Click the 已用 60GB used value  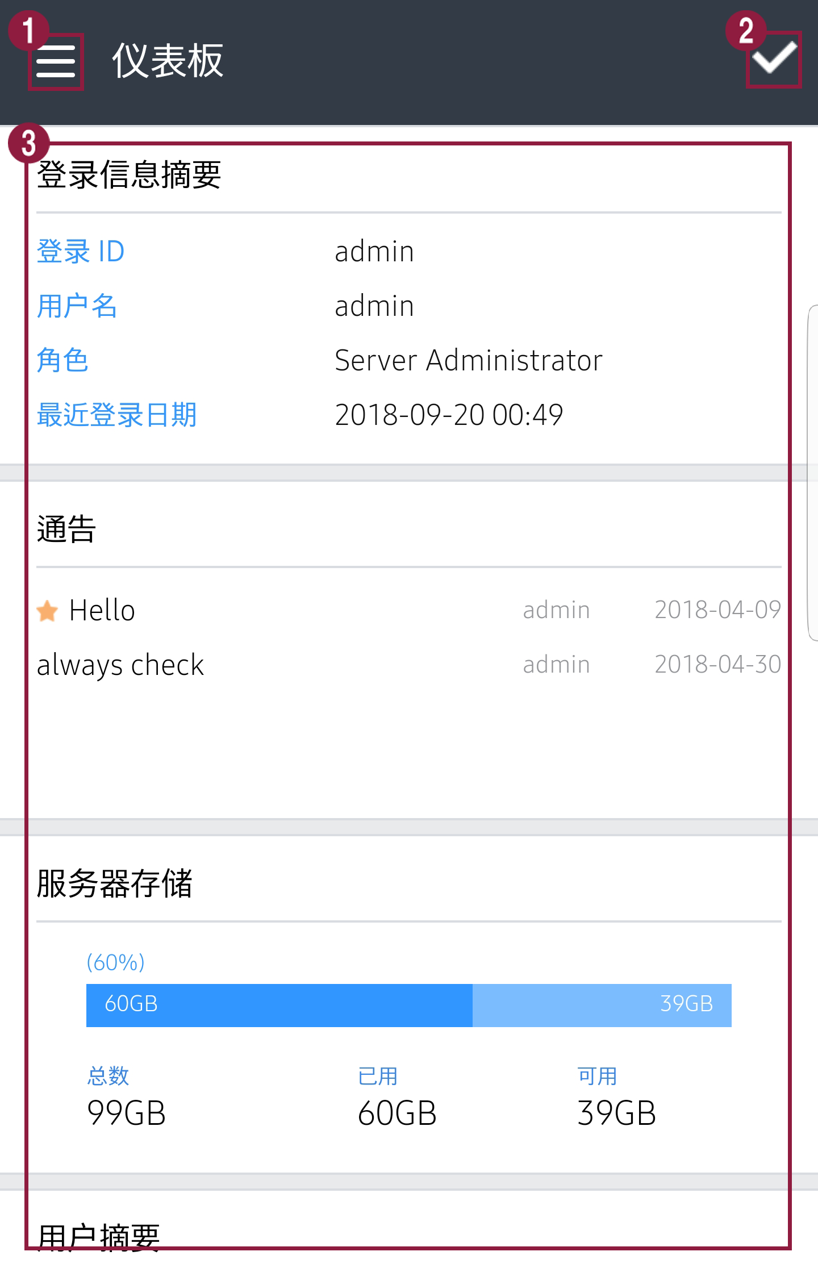point(397,1113)
